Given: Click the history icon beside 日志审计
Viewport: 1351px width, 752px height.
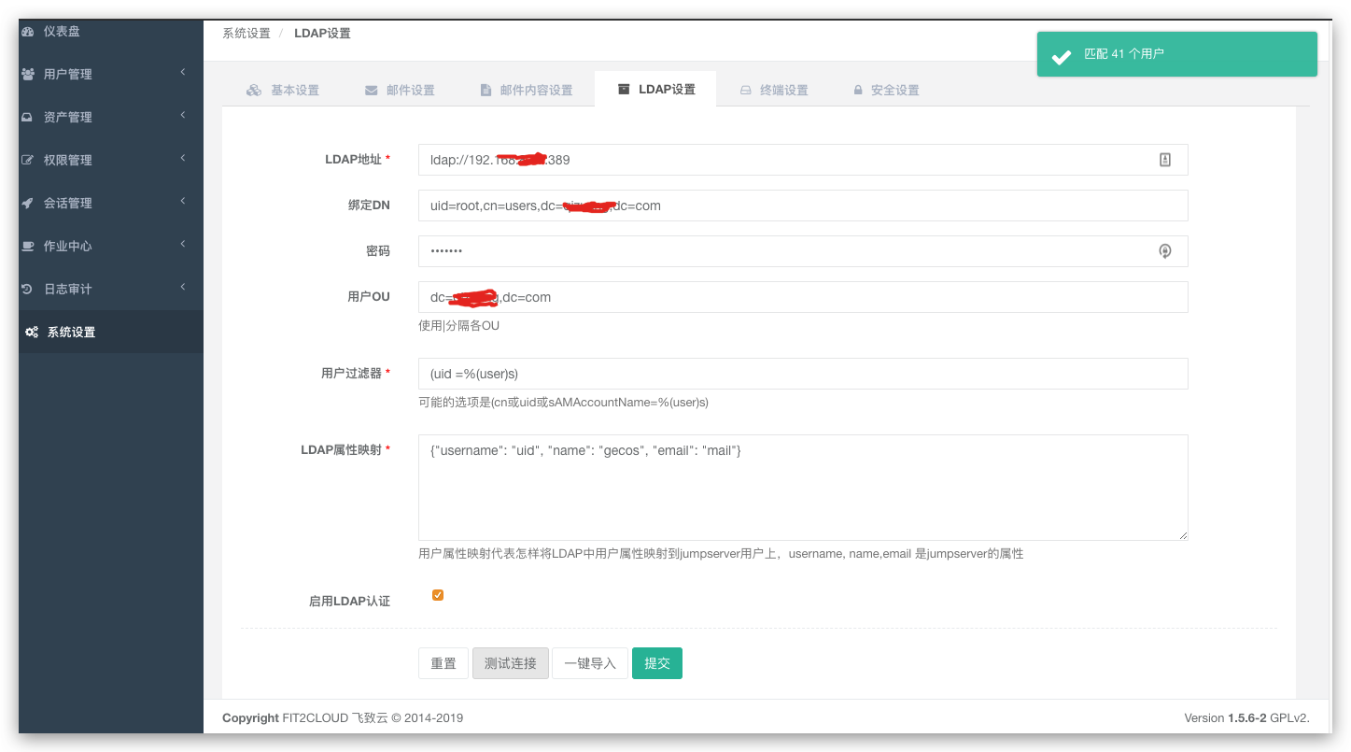Looking at the screenshot, I should (28, 289).
